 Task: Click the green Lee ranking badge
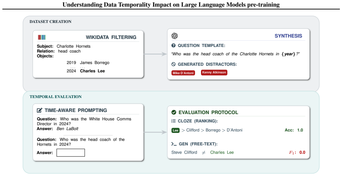coord(175,130)
